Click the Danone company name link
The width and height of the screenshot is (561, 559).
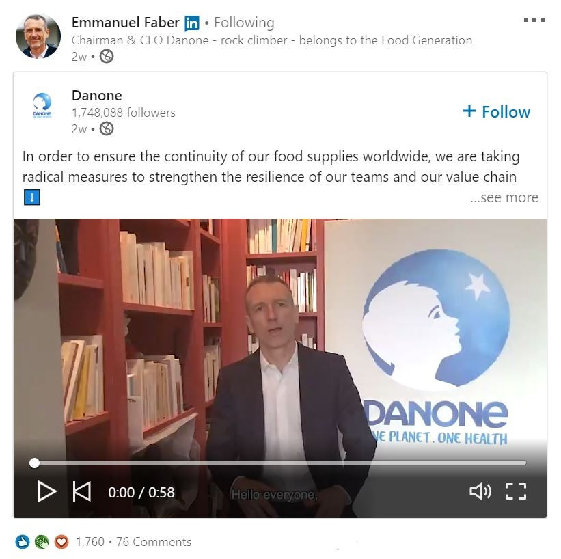click(96, 96)
